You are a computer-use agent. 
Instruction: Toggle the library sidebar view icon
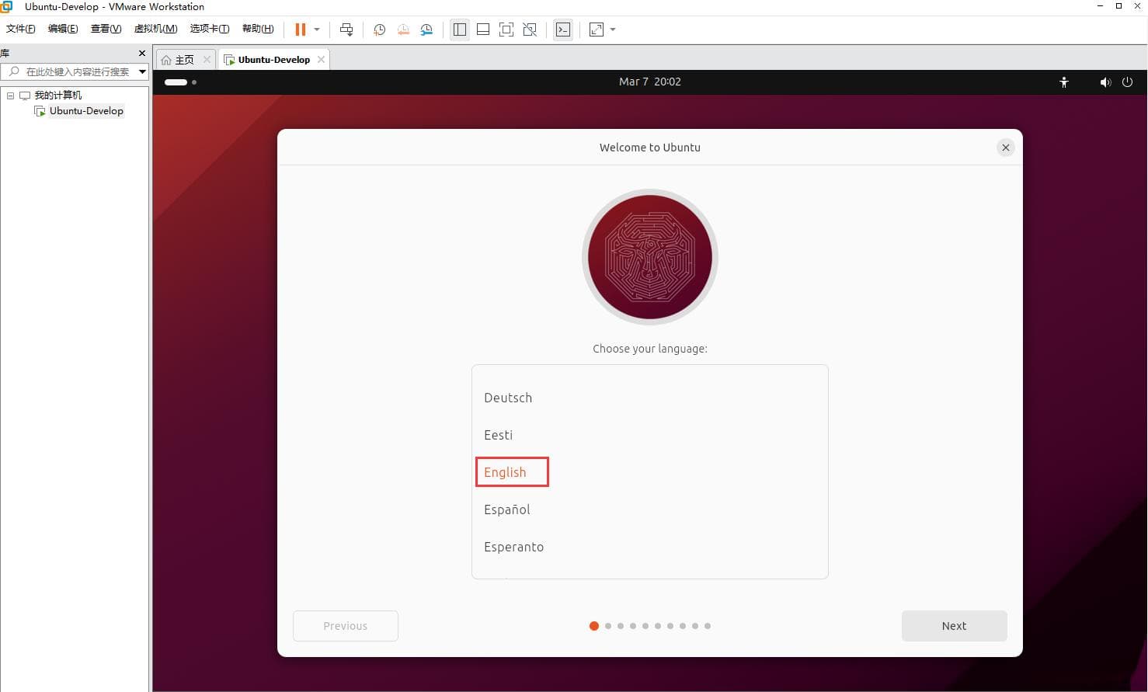[x=460, y=30]
